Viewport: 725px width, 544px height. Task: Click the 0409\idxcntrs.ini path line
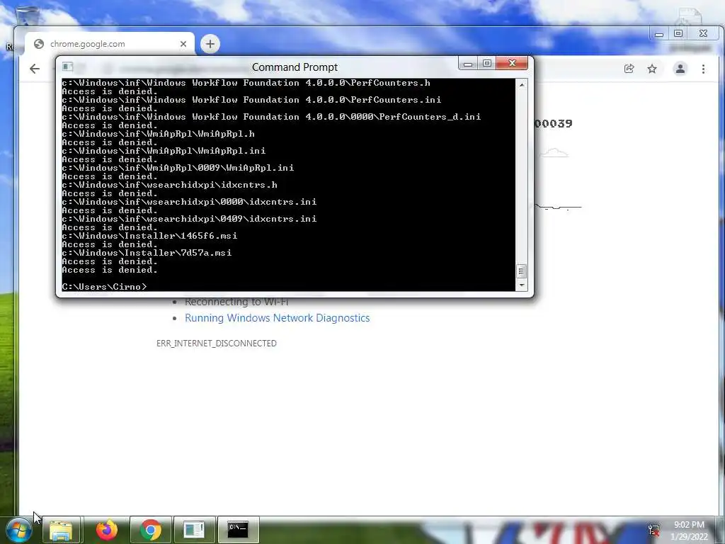pyautogui.click(x=189, y=219)
